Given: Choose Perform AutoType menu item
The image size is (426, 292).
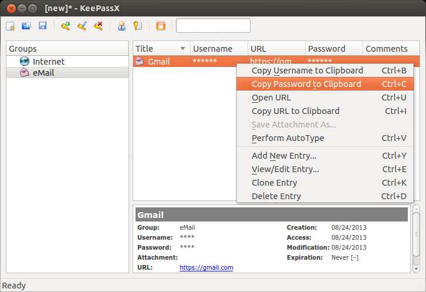Looking at the screenshot, I should coord(325,138).
